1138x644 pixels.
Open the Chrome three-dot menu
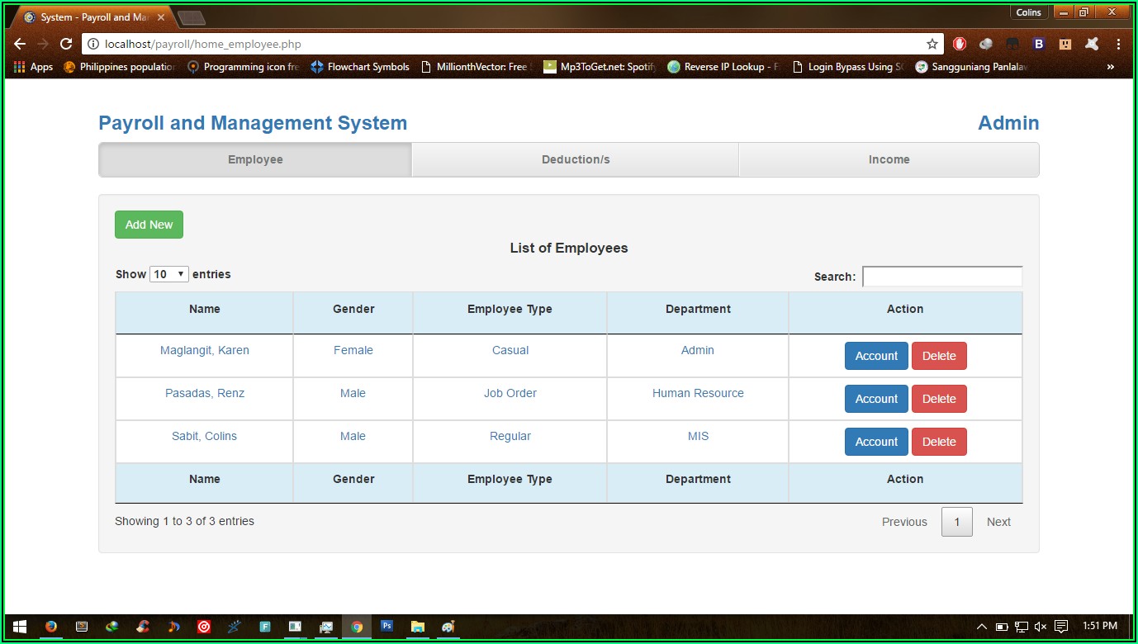[x=1119, y=44]
